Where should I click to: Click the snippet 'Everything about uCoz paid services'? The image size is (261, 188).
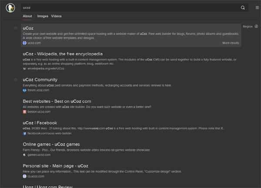coord(97,85)
